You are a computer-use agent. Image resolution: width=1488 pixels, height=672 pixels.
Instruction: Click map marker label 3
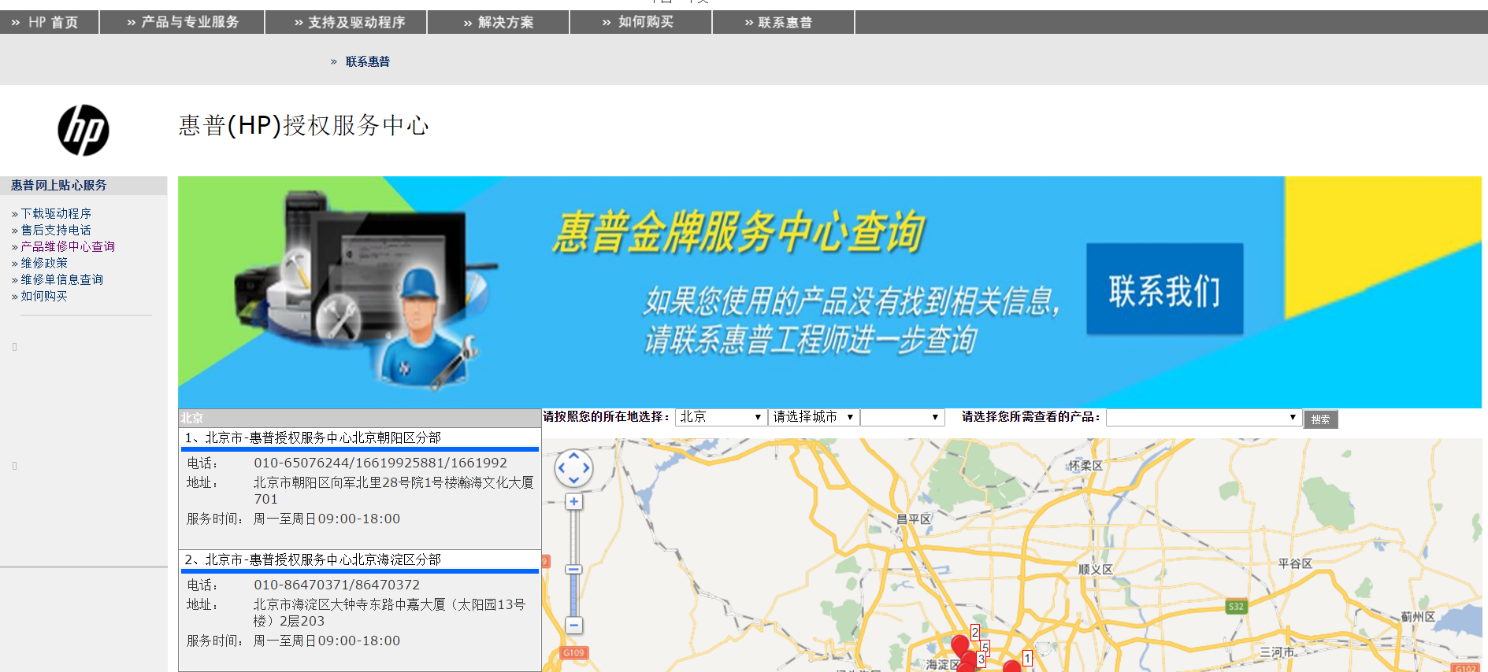coord(981,659)
